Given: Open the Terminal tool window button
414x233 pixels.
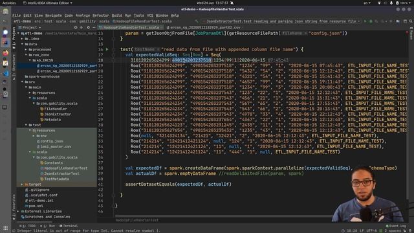Looking at the screenshot, I should pos(69,226).
